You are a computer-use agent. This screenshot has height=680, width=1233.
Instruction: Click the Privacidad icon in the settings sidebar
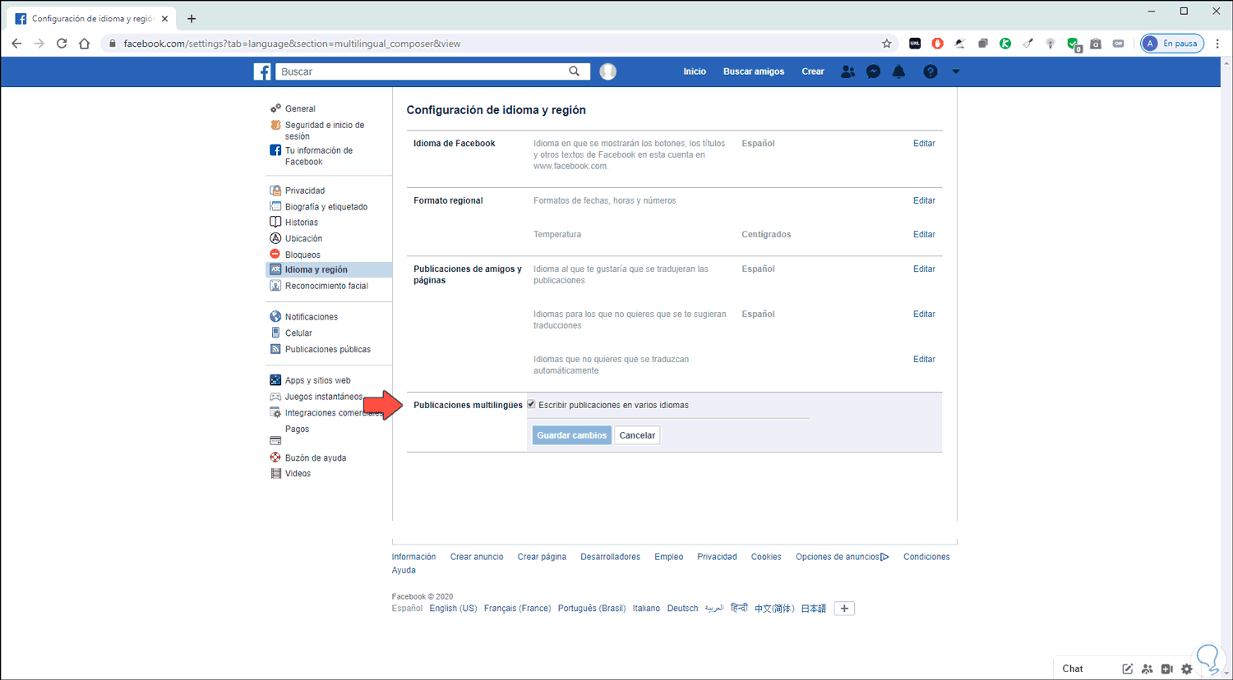click(x=275, y=191)
